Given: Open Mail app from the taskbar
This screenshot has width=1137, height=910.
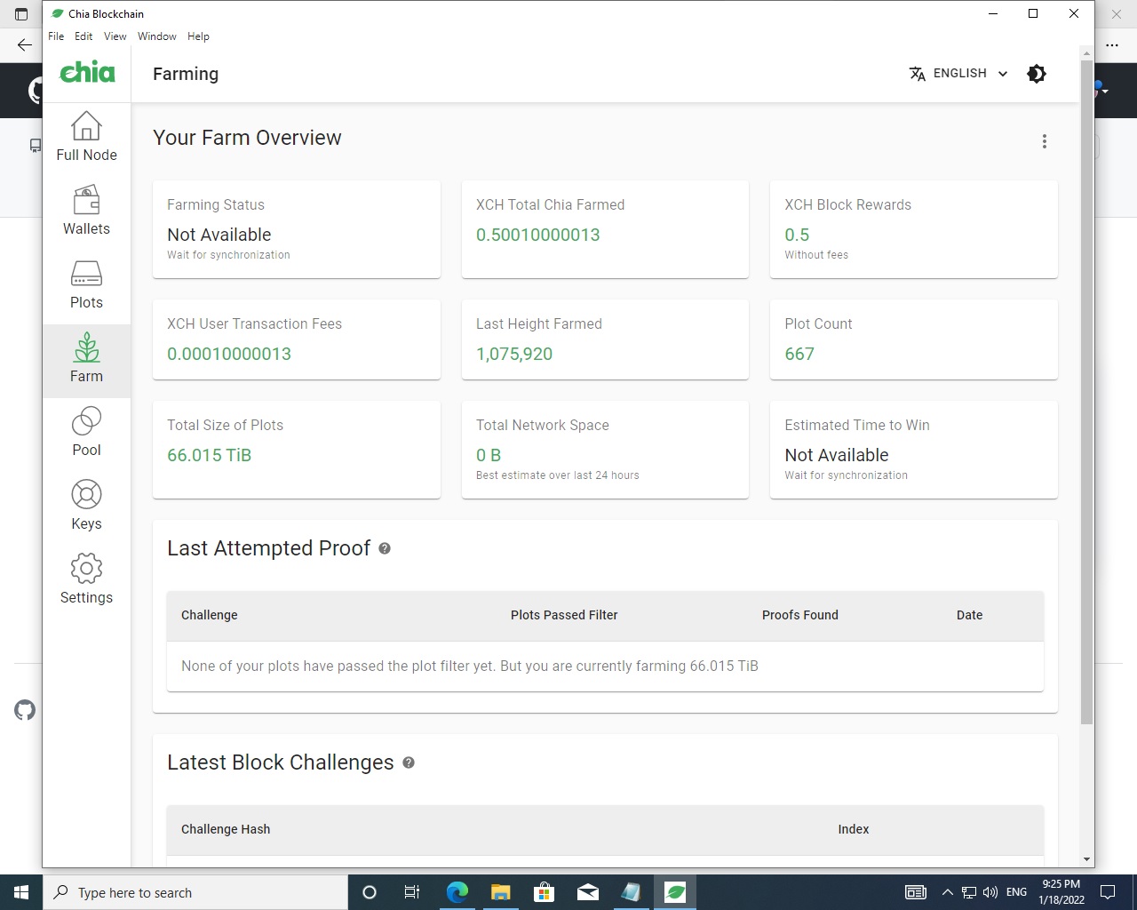Looking at the screenshot, I should coord(587,892).
